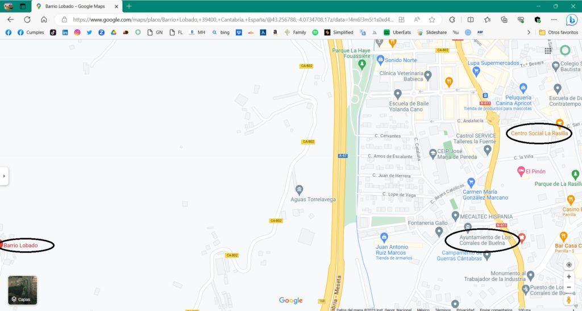Close the Barrio Lobado tab
582x311 pixels.
(116, 6)
